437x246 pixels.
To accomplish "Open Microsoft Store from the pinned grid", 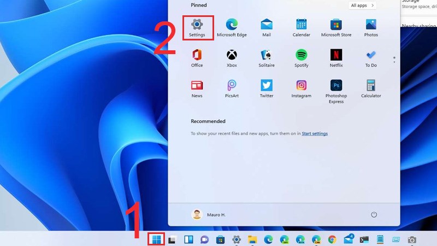I will tap(336, 28).
